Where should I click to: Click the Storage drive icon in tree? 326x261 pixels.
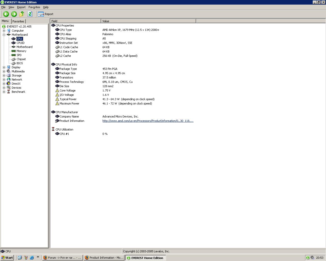tap(9, 75)
